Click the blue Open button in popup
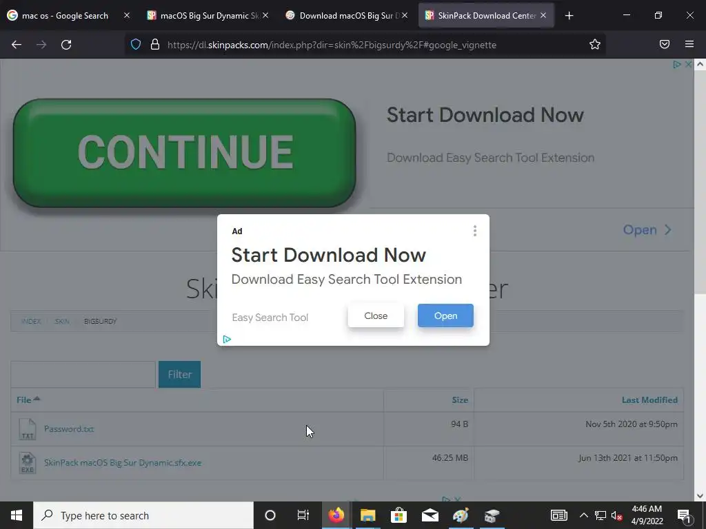 pos(445,315)
